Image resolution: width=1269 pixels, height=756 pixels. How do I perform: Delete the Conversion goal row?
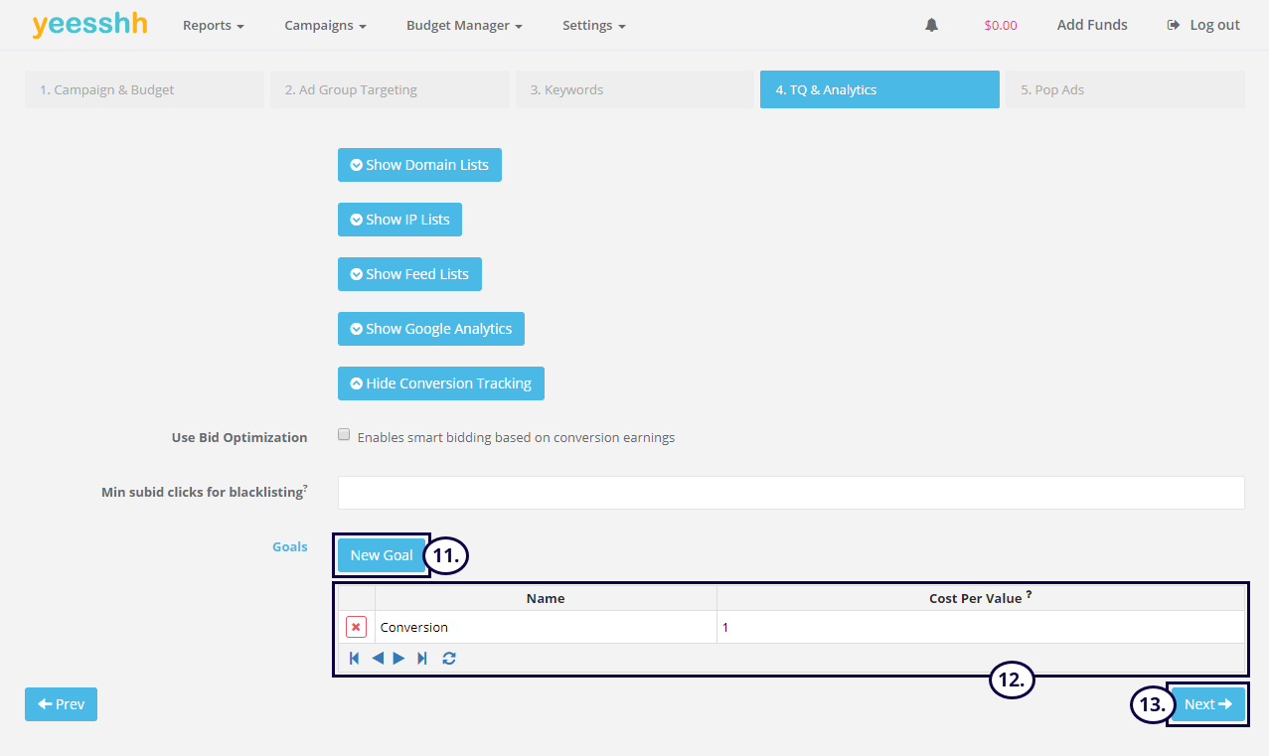coord(356,627)
